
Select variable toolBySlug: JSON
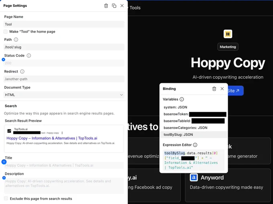click(x=194, y=135)
